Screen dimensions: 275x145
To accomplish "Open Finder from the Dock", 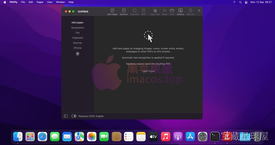I will coord(18,137).
